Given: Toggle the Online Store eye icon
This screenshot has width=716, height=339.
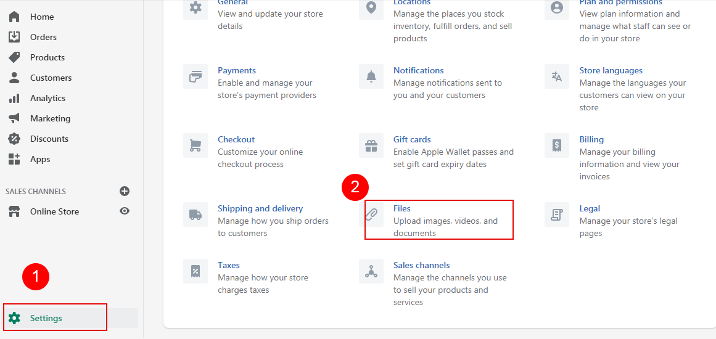Looking at the screenshot, I should (x=125, y=211).
